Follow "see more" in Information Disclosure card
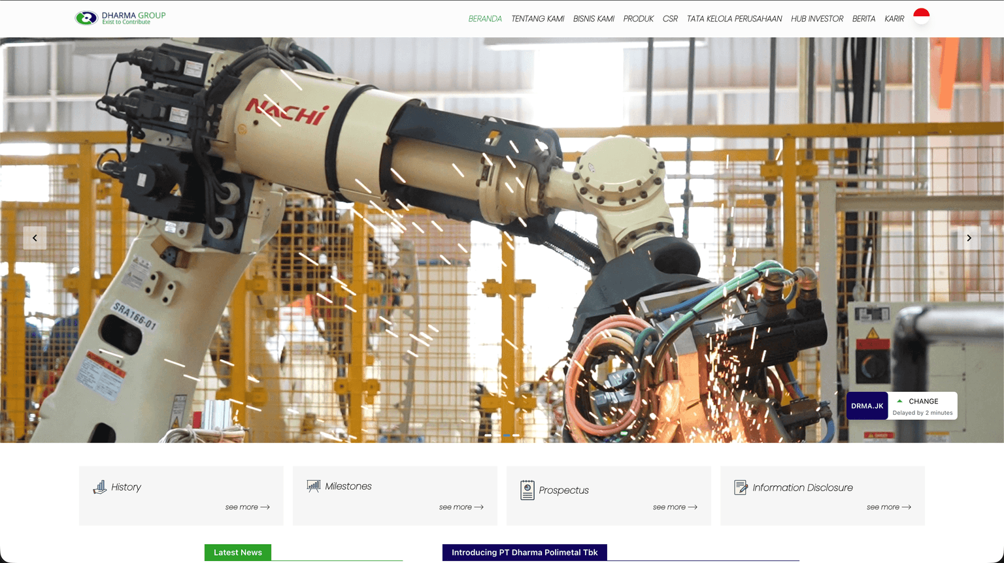Viewport: 1004px width, 563px height. (889, 507)
